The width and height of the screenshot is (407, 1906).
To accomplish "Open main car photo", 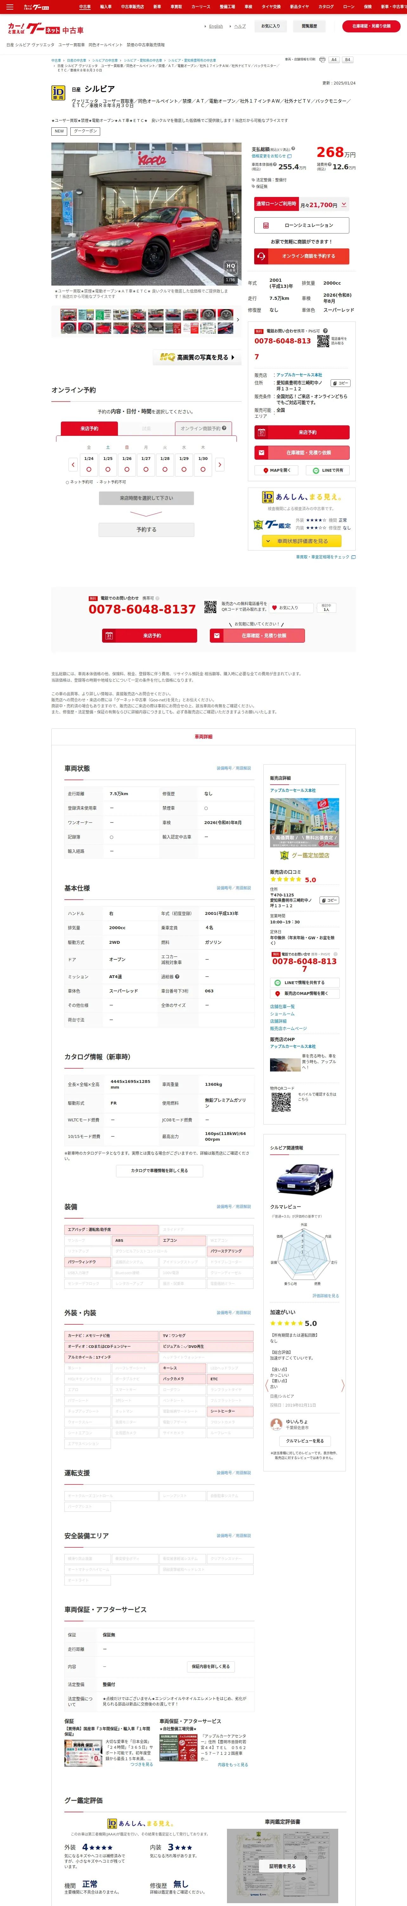I will pos(146,214).
